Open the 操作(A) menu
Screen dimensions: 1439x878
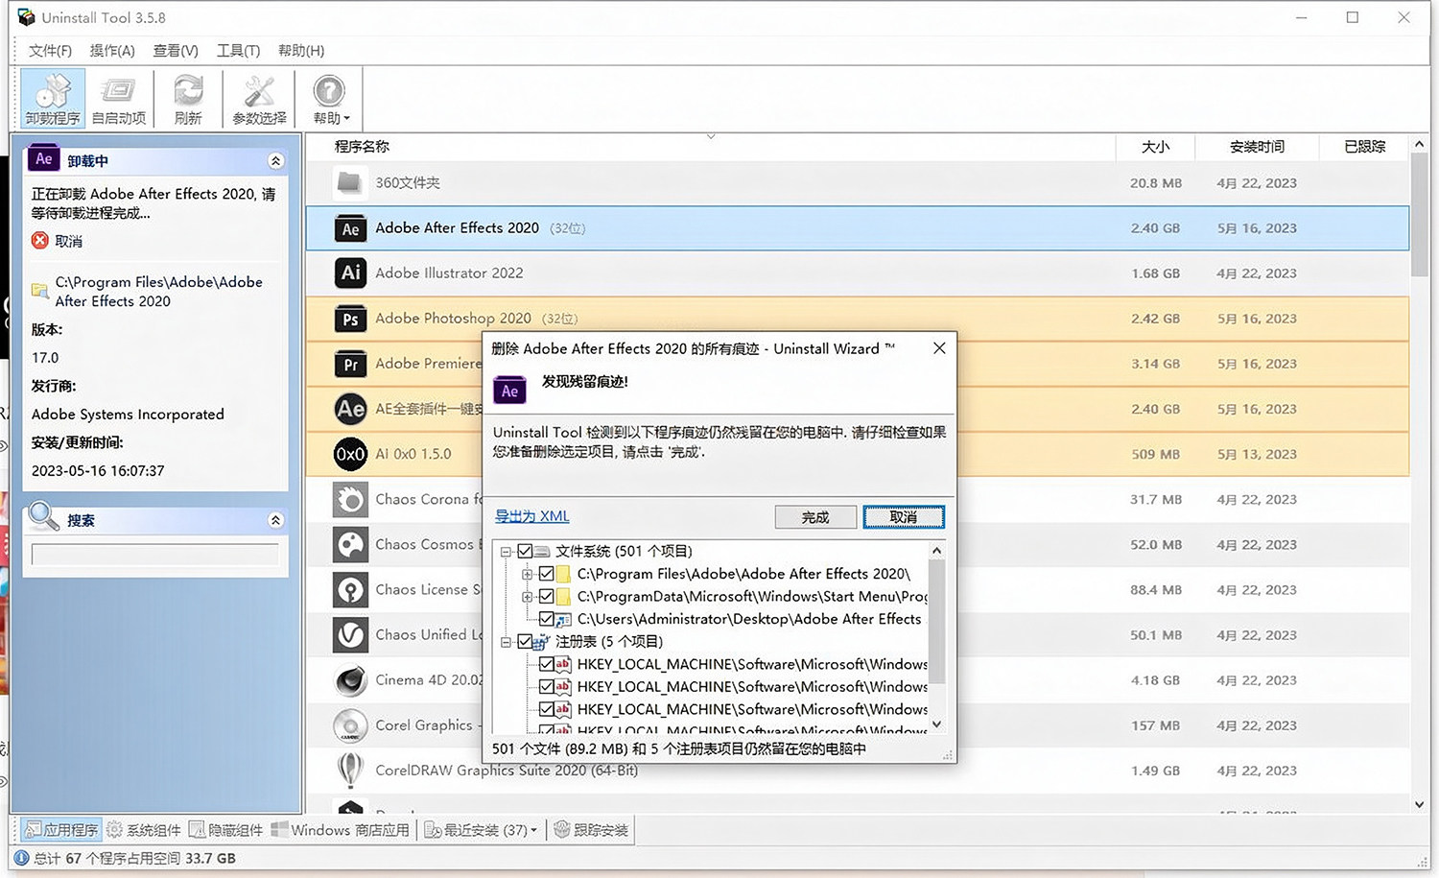[x=112, y=51]
